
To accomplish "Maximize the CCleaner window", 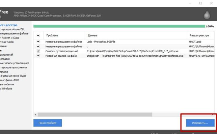I will coord(201,3).
